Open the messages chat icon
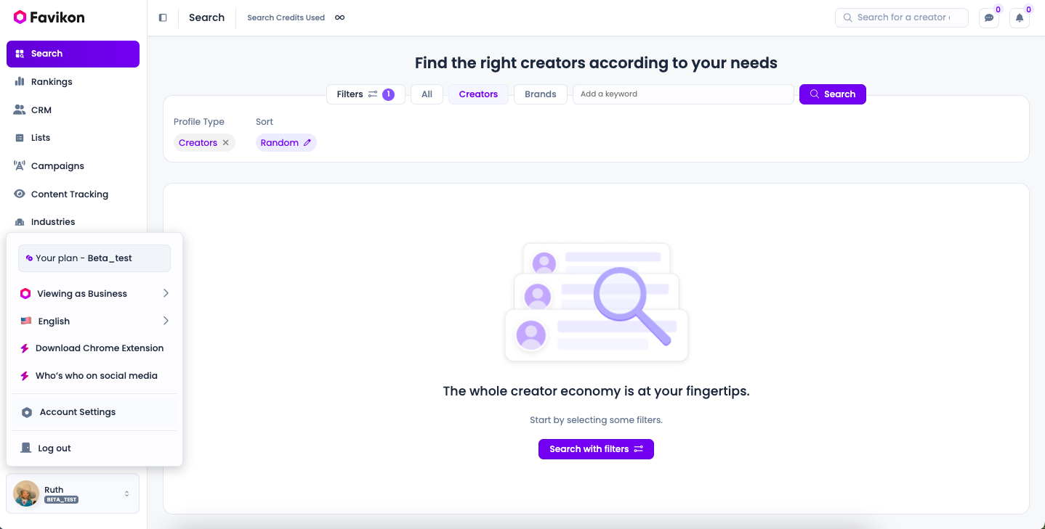The height and width of the screenshot is (529, 1045). tap(989, 18)
